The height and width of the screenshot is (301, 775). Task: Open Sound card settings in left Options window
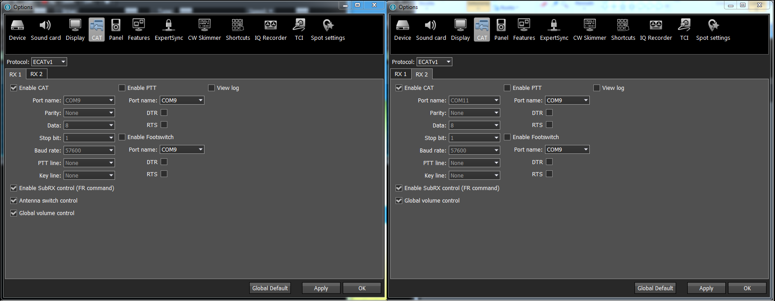tap(46, 30)
